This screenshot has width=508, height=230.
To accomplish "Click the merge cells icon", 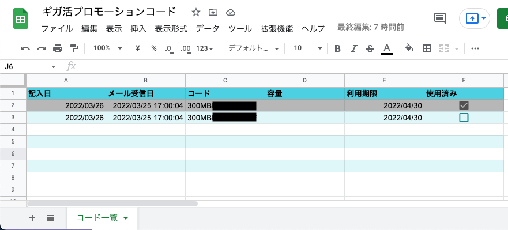I will (x=443, y=48).
